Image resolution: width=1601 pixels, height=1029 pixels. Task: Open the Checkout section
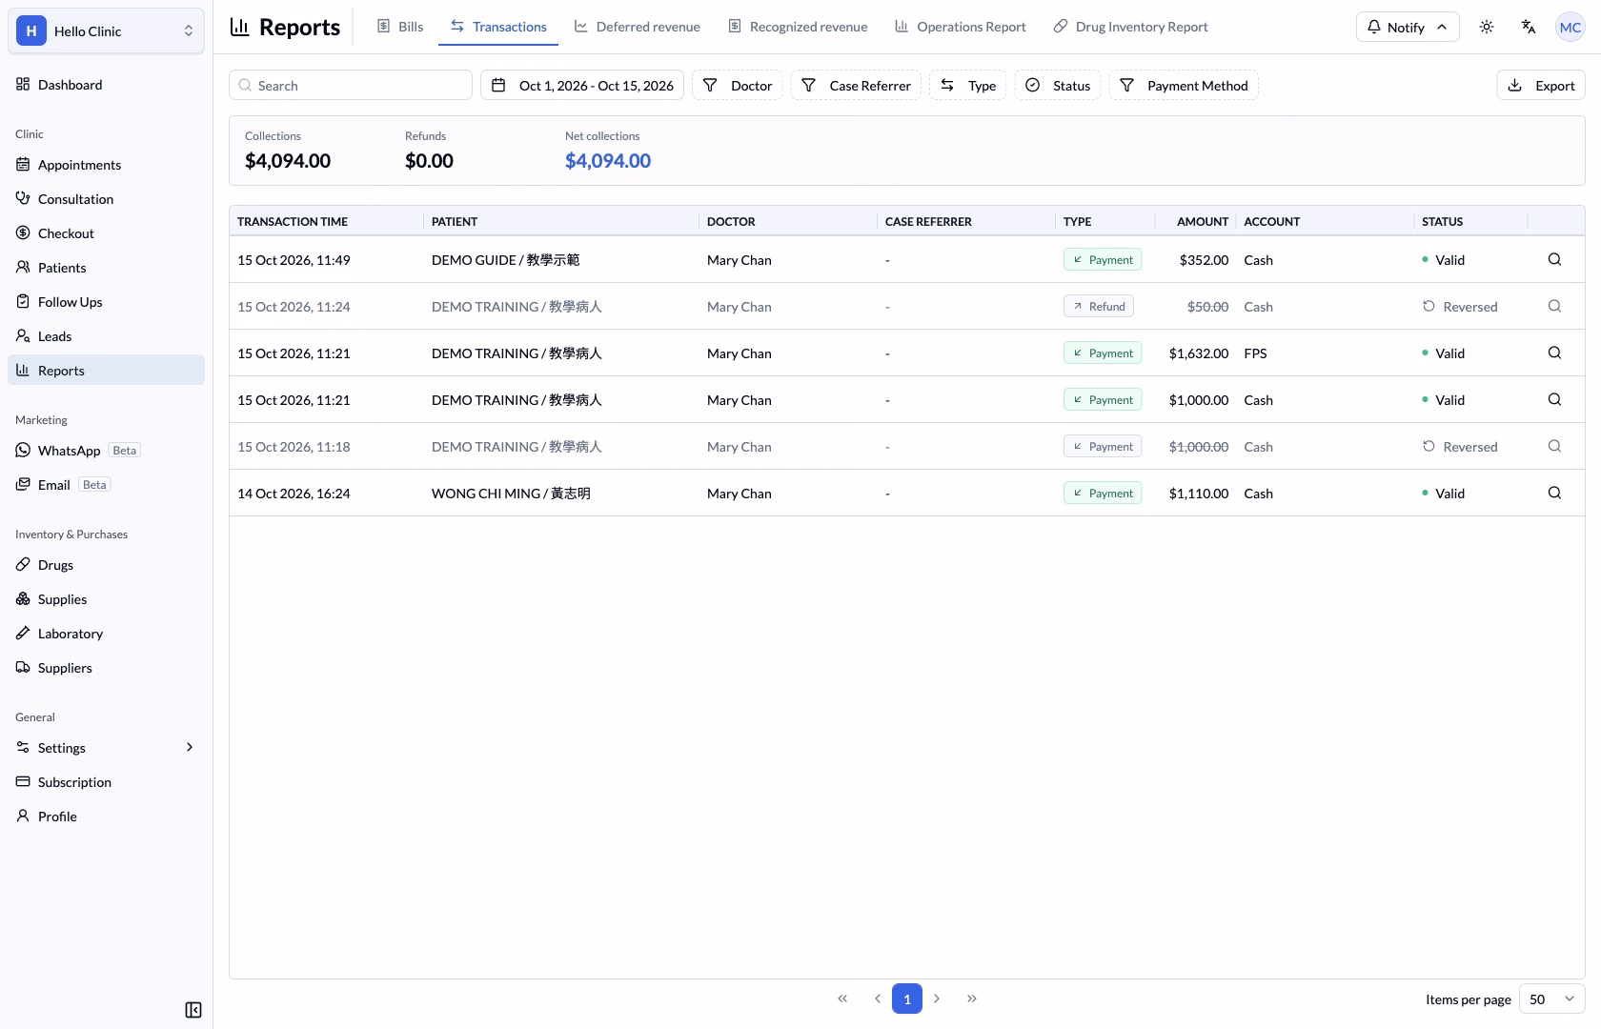(106, 232)
